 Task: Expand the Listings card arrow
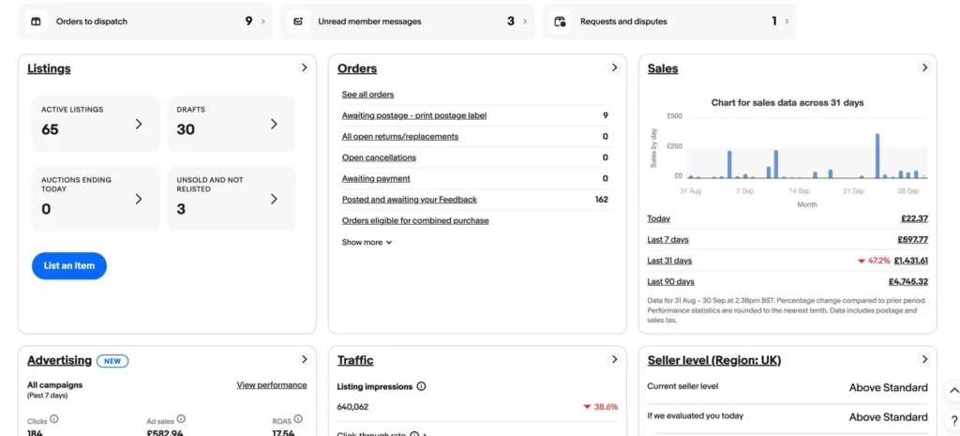[x=305, y=68]
